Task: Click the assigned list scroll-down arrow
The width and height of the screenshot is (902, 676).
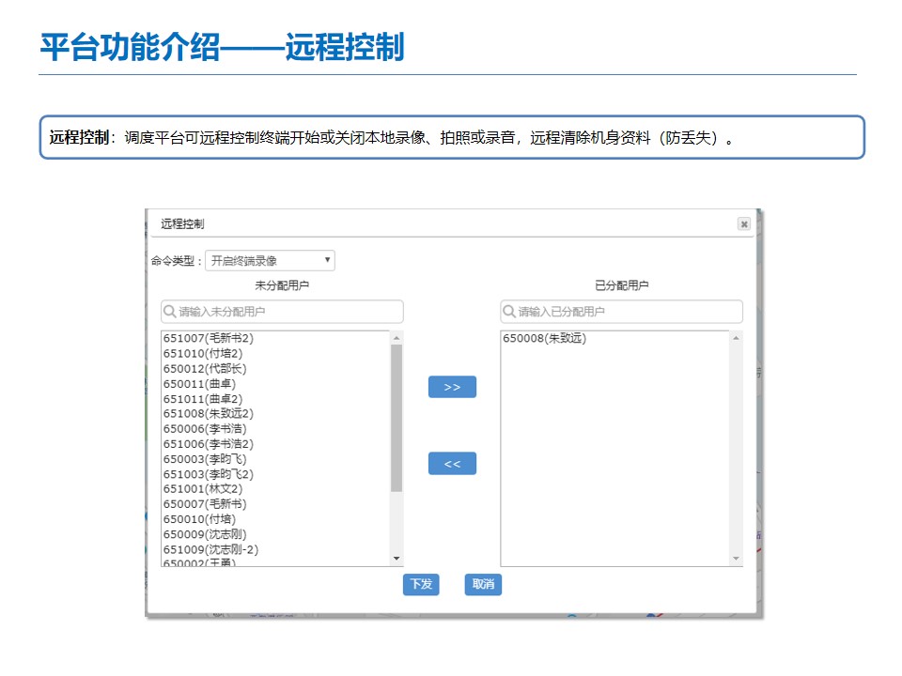Action: tap(736, 559)
